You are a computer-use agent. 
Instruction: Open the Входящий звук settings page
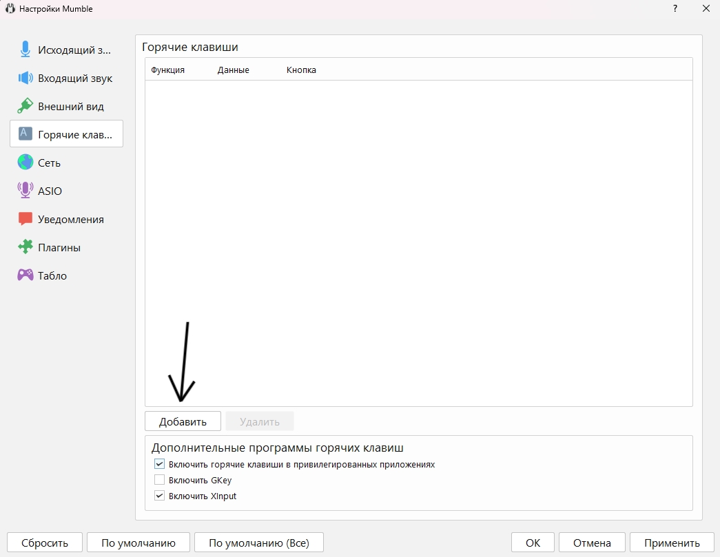(x=67, y=78)
